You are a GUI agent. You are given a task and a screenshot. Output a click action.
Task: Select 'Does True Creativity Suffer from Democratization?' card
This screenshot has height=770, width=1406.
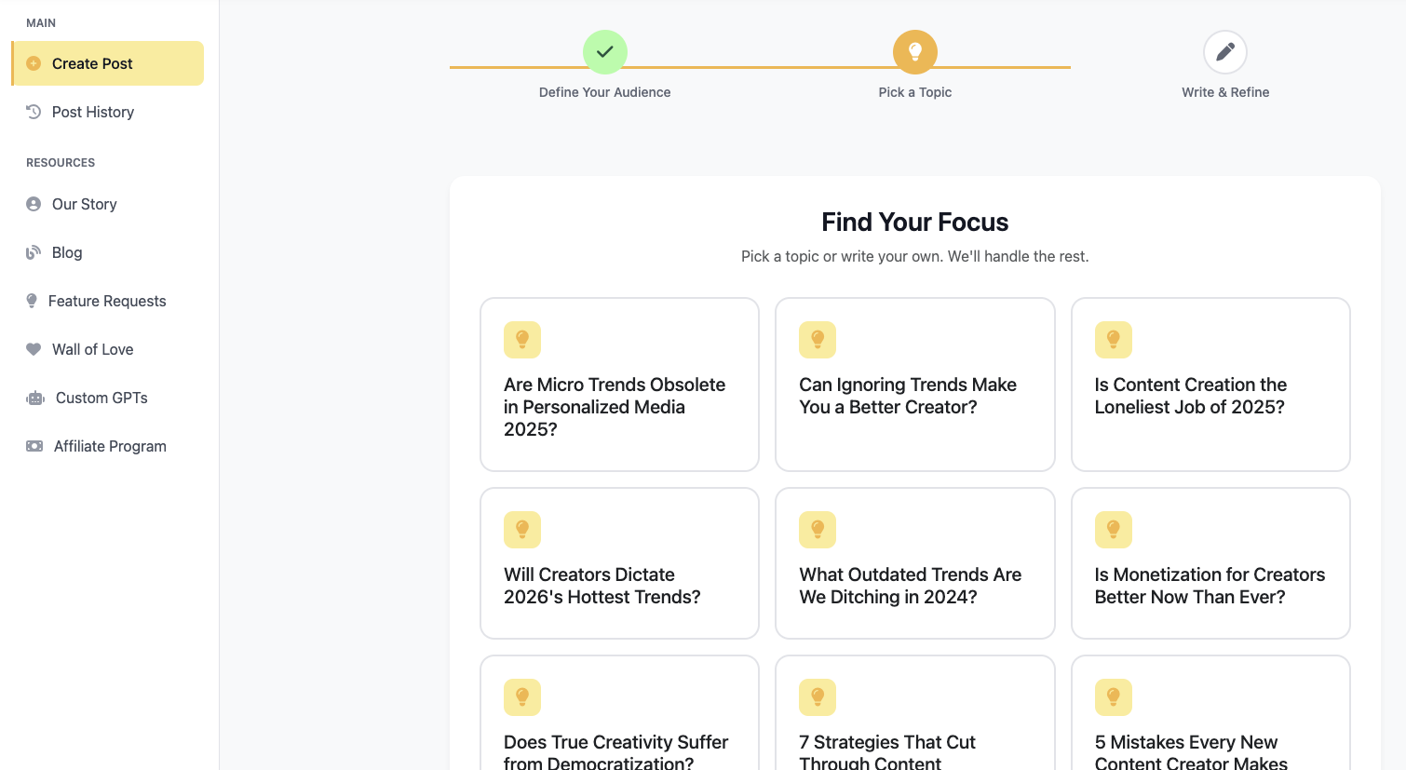pyautogui.click(x=619, y=713)
